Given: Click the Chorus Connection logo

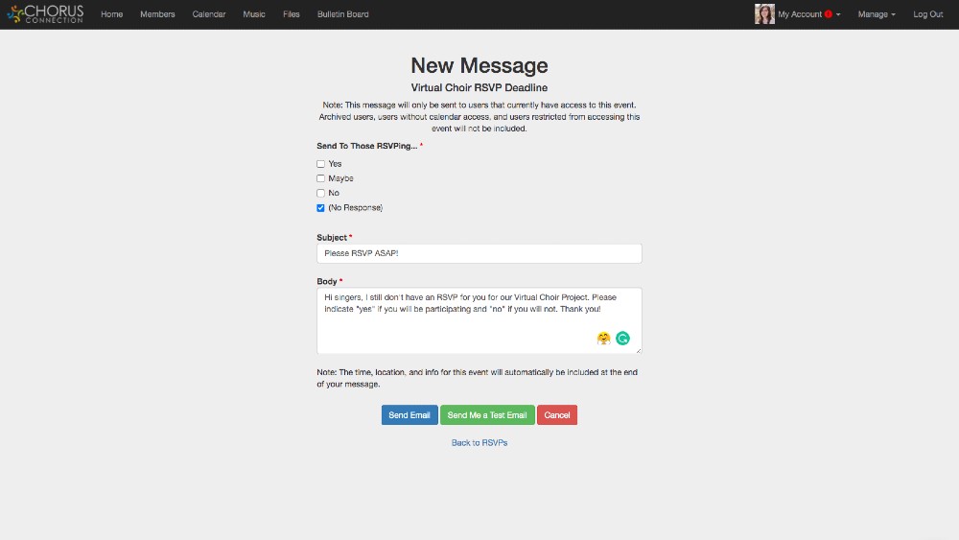Looking at the screenshot, I should click(45, 14).
